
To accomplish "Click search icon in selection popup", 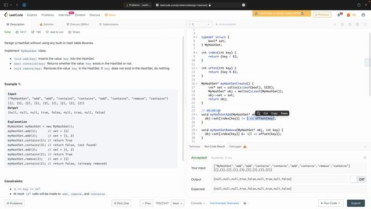I will (x=259, y=113).
